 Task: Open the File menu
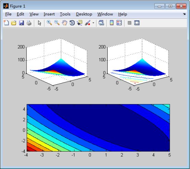8,14
